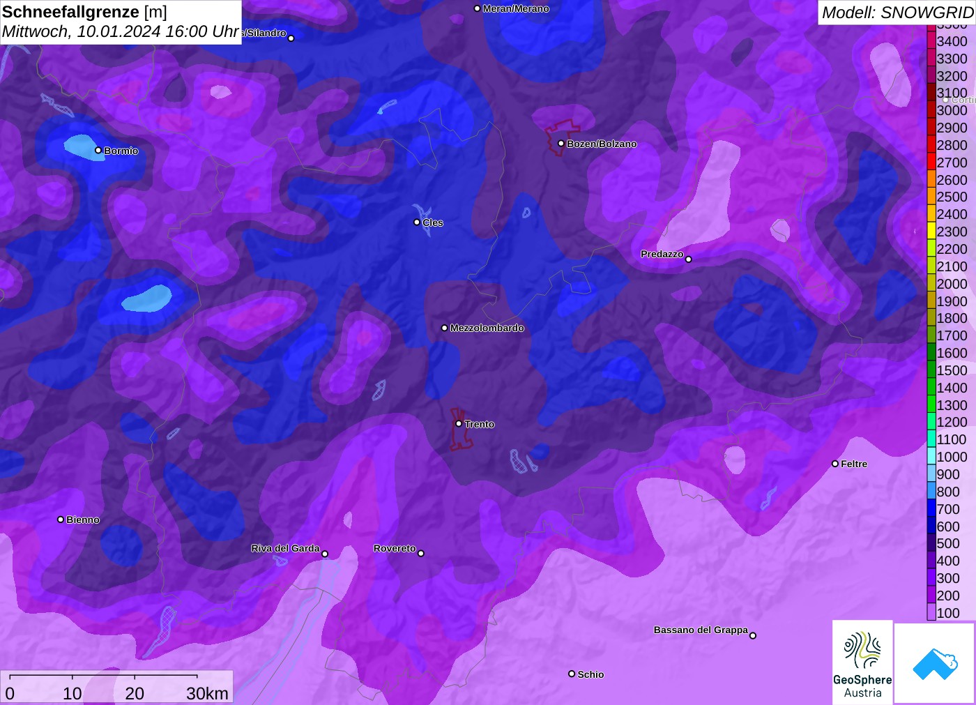
Task: Click the '10' scale bar label
Action: click(73, 693)
